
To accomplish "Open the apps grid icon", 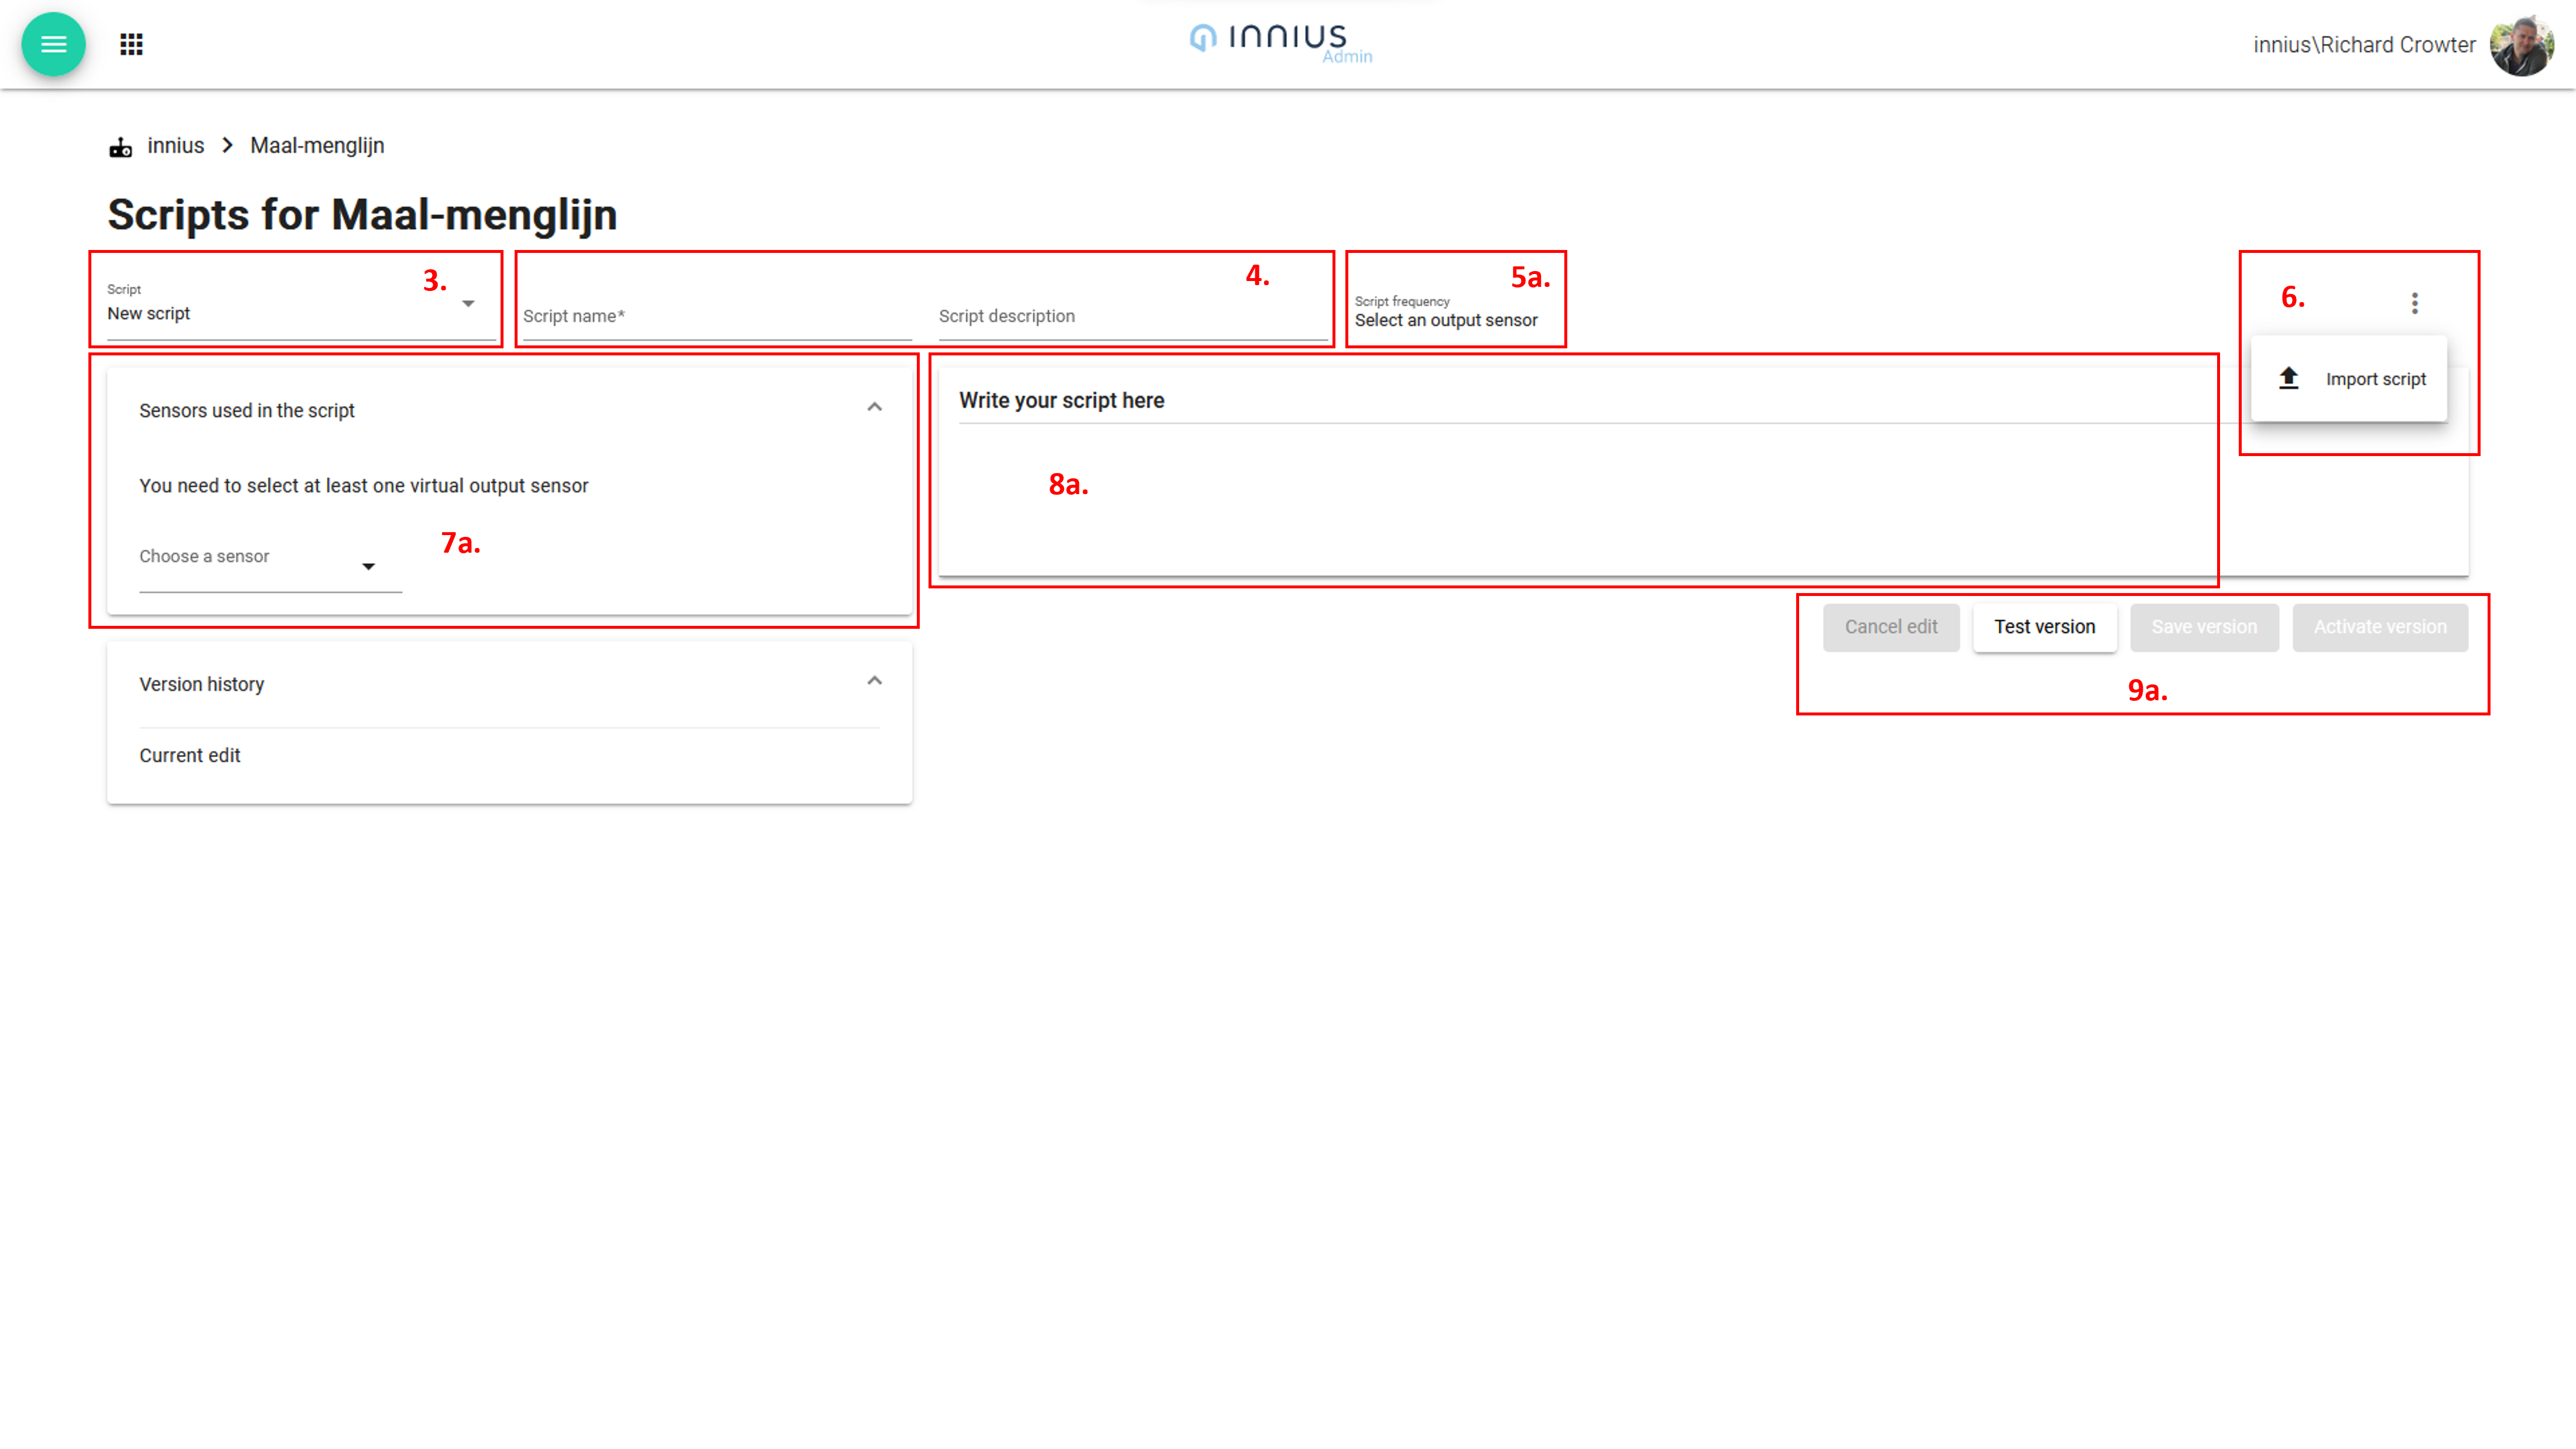I will (132, 44).
